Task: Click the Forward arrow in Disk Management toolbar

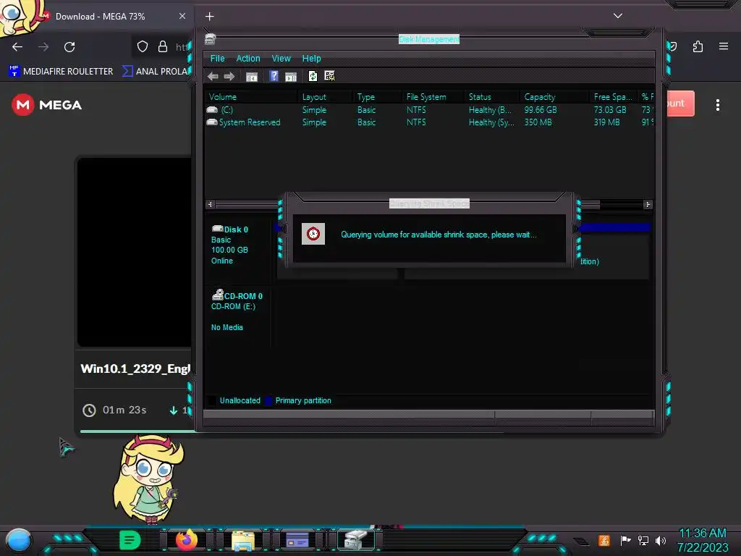Action: 229,76
